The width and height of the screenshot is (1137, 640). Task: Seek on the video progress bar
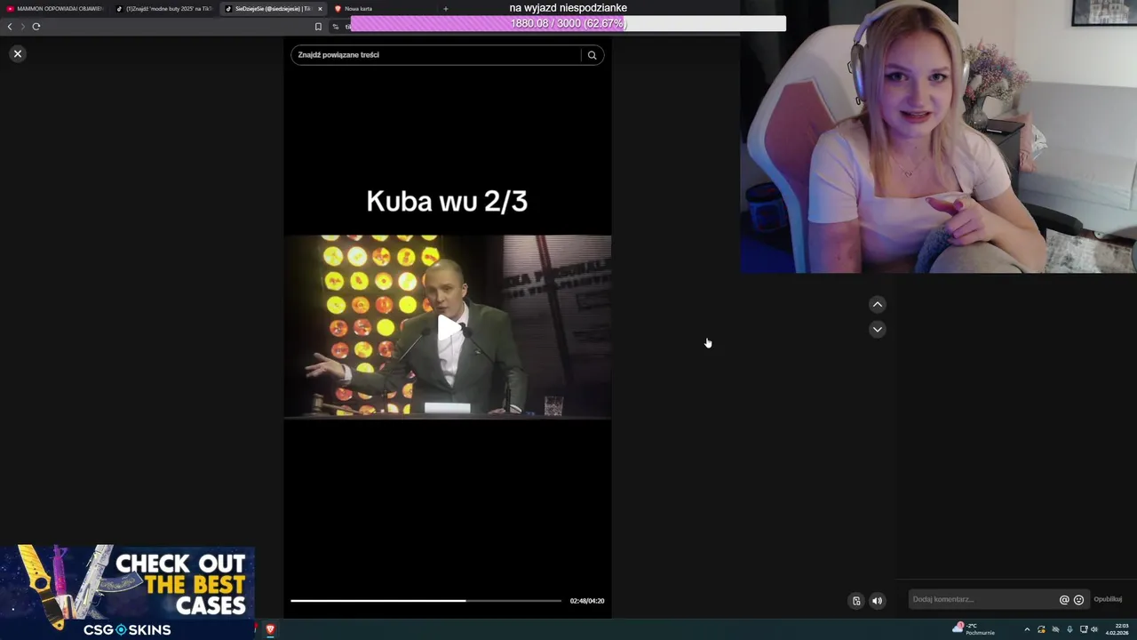pos(426,601)
